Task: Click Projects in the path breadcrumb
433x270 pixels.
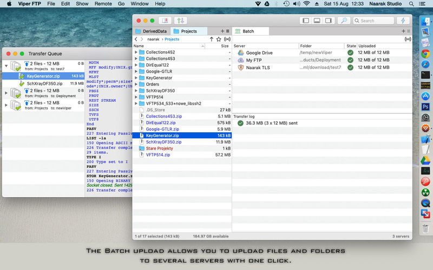Action: point(172,39)
